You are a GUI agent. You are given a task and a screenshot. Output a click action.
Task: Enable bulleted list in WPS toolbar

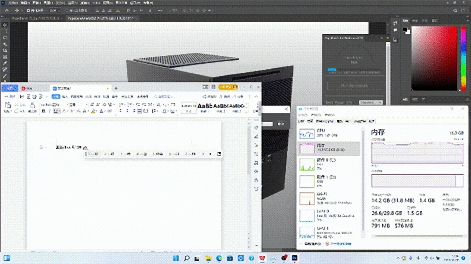tap(120, 104)
